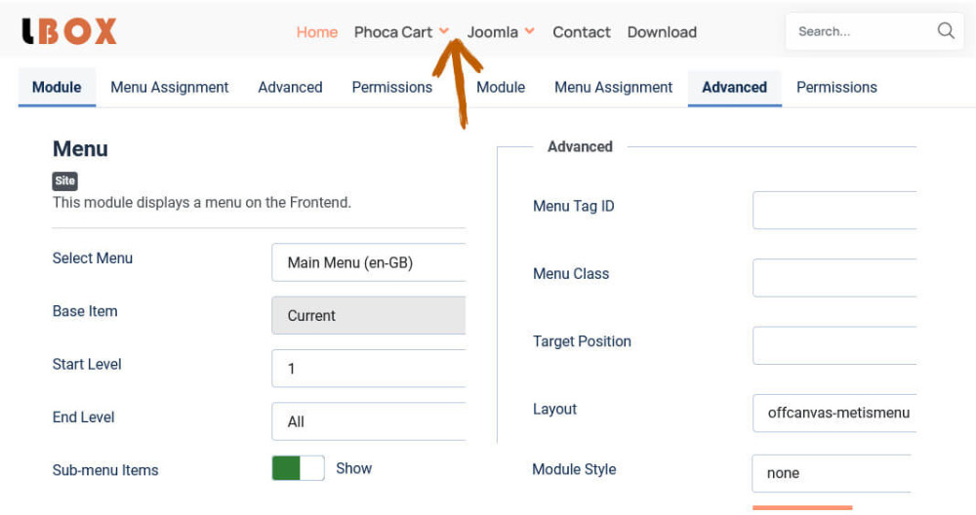Open the End Level dropdown
The height and width of the screenshot is (515, 976).
[368, 421]
